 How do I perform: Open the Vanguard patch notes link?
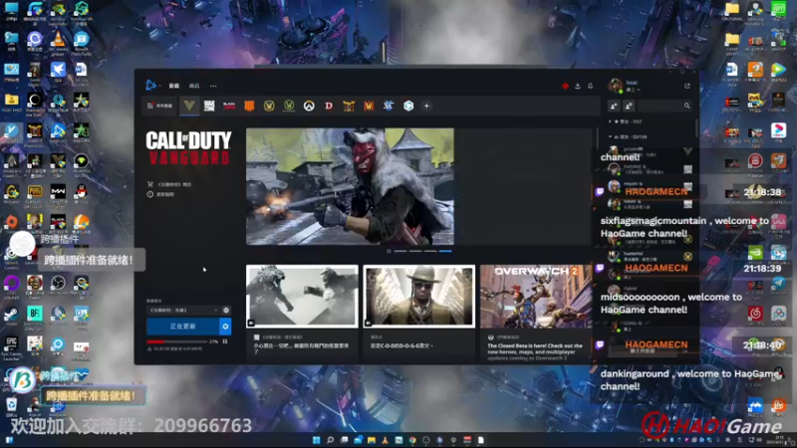[x=160, y=194]
